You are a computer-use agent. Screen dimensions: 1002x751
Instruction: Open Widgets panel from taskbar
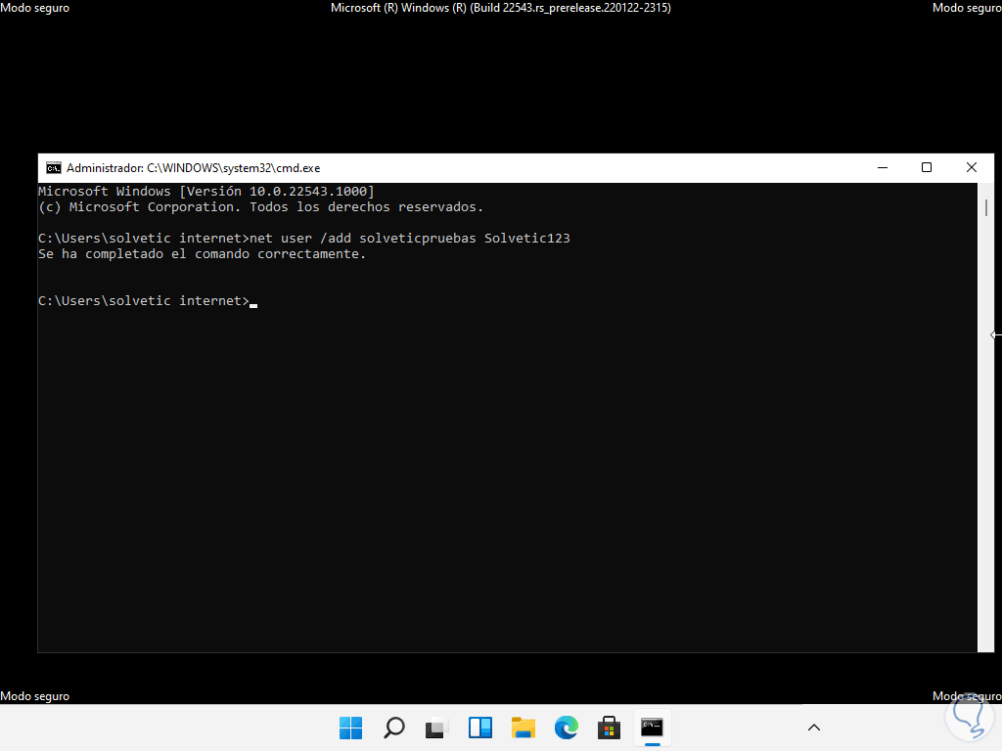[x=479, y=728]
